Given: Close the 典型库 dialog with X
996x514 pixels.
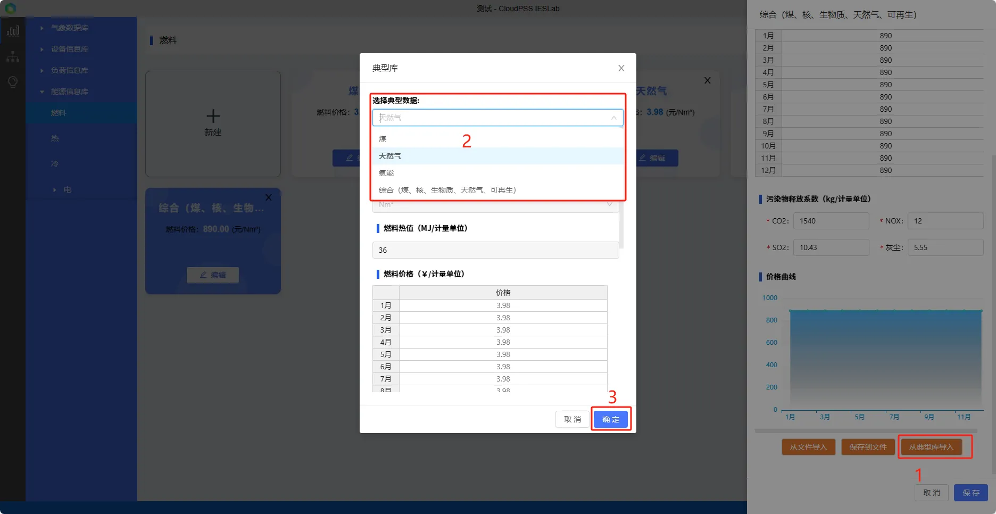Looking at the screenshot, I should (621, 68).
